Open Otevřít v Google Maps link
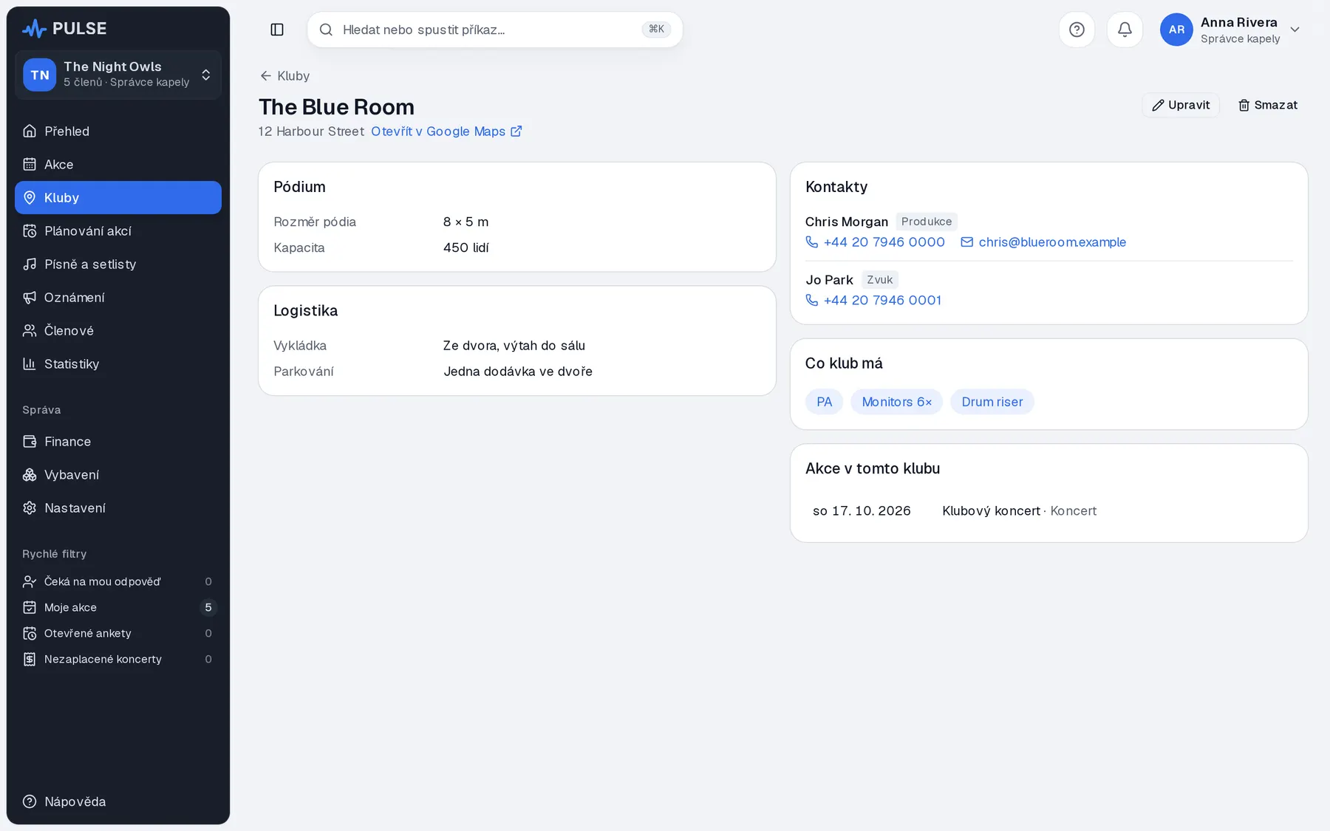The height and width of the screenshot is (831, 1330). (446, 131)
